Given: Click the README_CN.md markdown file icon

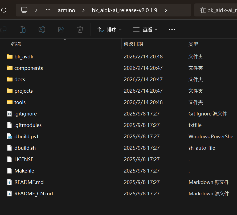Looking at the screenshot, I should point(9,193).
